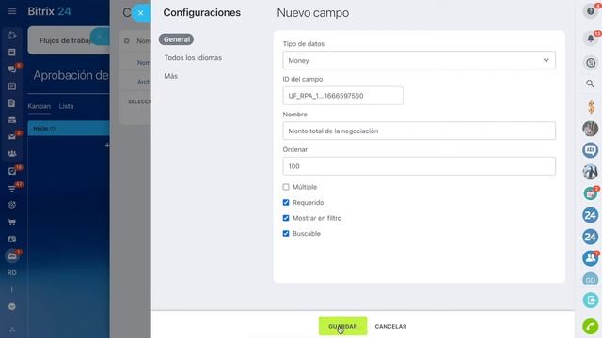Click the Bitrix 24 logo

coord(49,11)
